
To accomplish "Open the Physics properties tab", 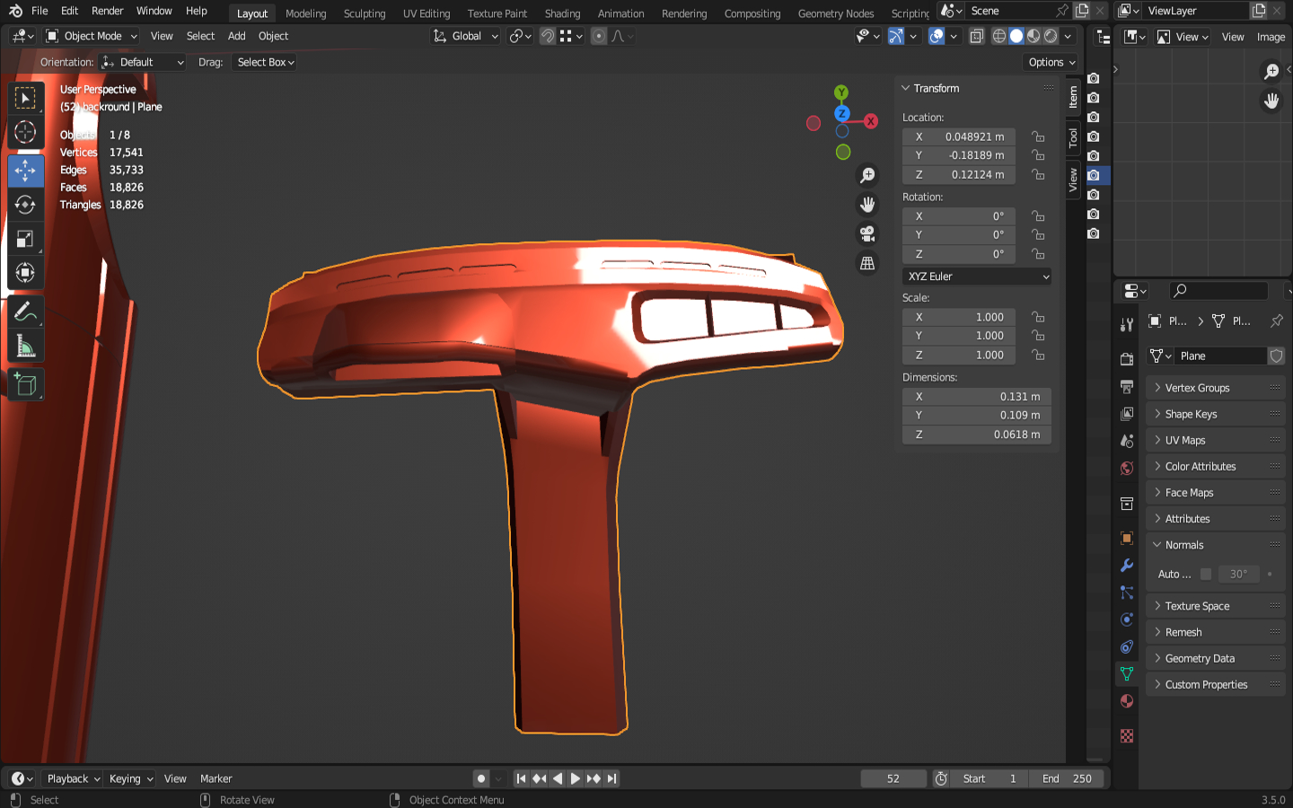I will point(1127,619).
